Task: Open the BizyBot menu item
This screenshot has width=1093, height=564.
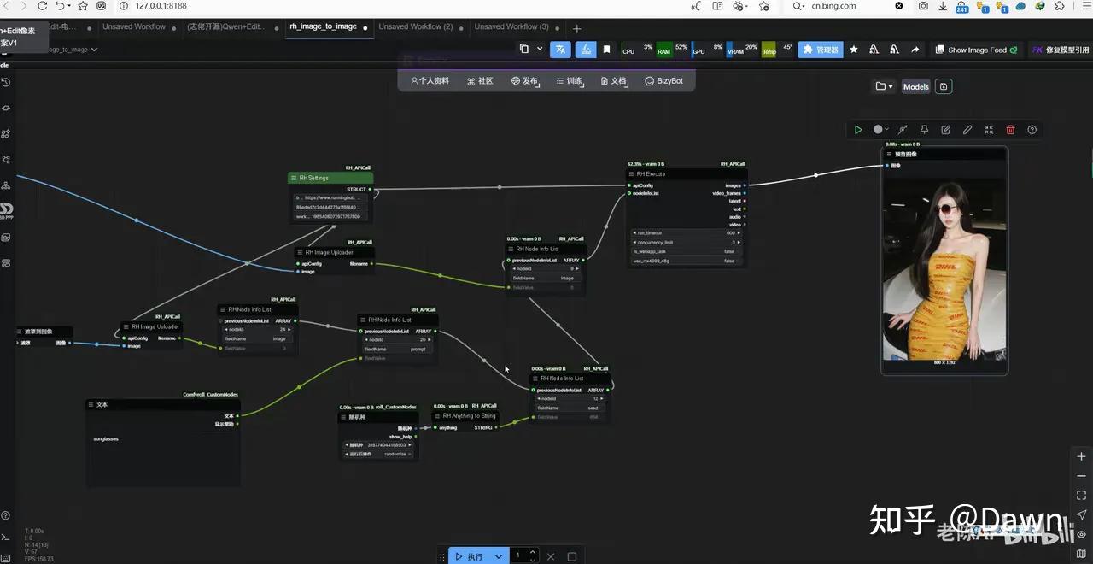Action: 663,81
